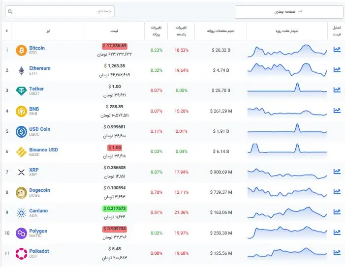Open the Polygon name link
This screenshot has height=267, width=345.
38,231
